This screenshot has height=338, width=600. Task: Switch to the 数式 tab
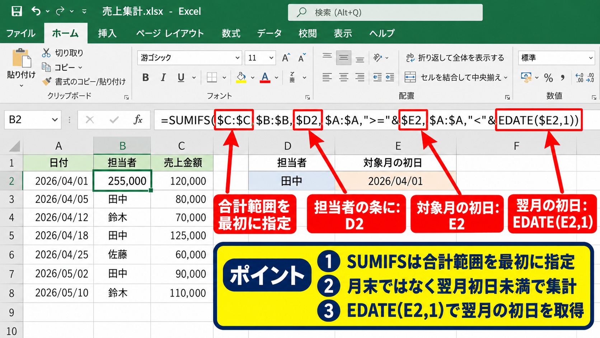coord(231,33)
